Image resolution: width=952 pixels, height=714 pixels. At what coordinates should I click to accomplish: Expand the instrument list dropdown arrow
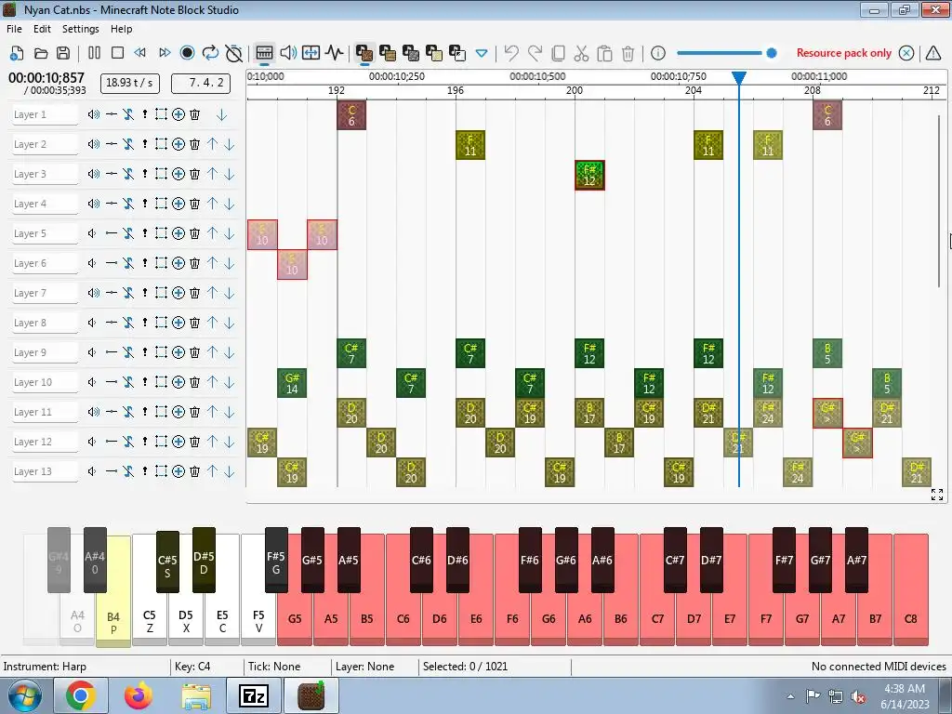click(482, 53)
